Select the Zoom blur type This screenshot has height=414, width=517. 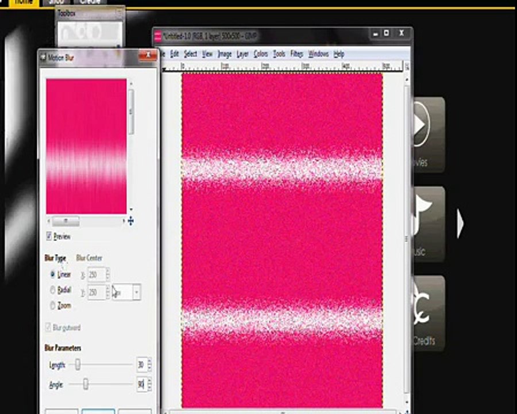click(52, 305)
